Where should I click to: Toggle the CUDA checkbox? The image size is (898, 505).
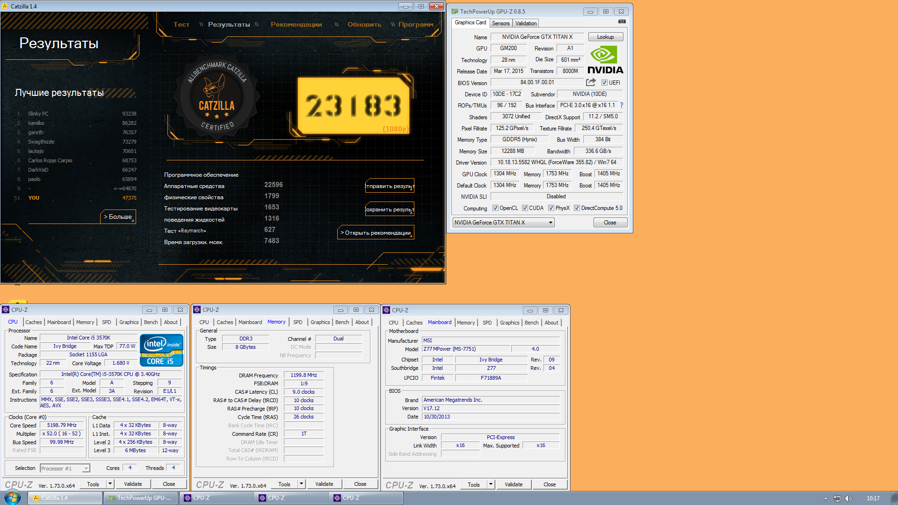[525, 208]
